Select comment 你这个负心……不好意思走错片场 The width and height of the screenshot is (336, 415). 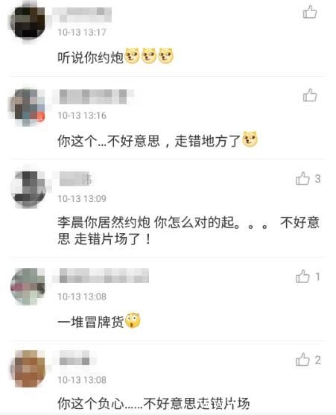point(153,403)
